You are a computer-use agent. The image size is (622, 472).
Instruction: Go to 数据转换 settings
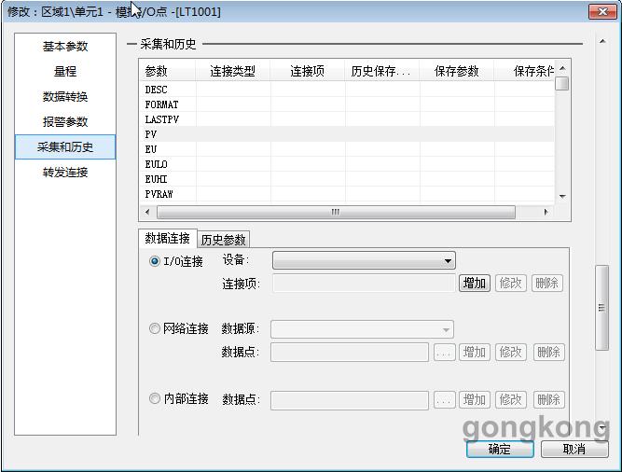[x=65, y=97]
